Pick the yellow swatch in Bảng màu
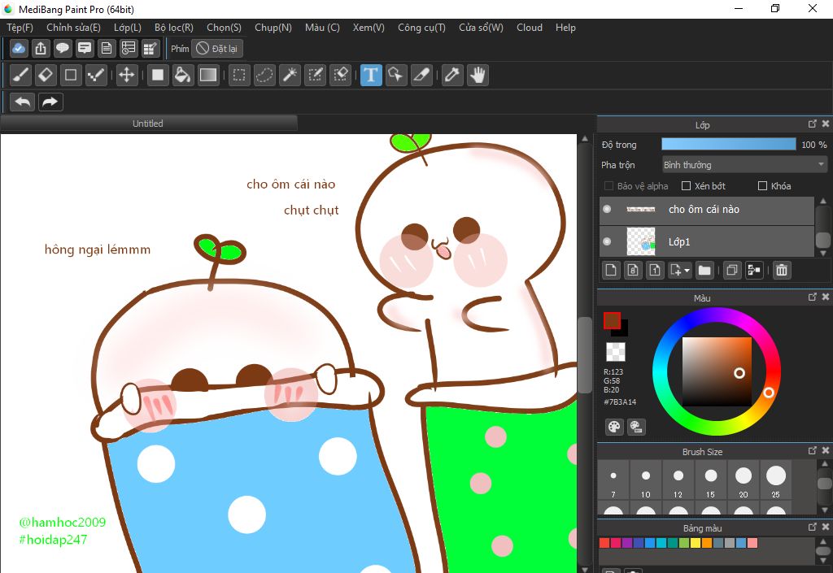The image size is (833, 573). coord(696,543)
